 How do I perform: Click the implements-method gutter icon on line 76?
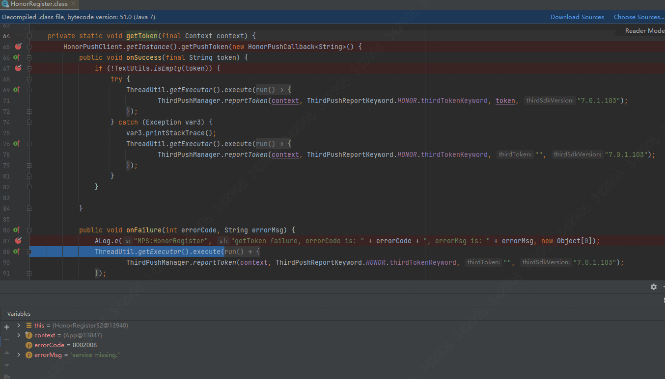click(16, 144)
